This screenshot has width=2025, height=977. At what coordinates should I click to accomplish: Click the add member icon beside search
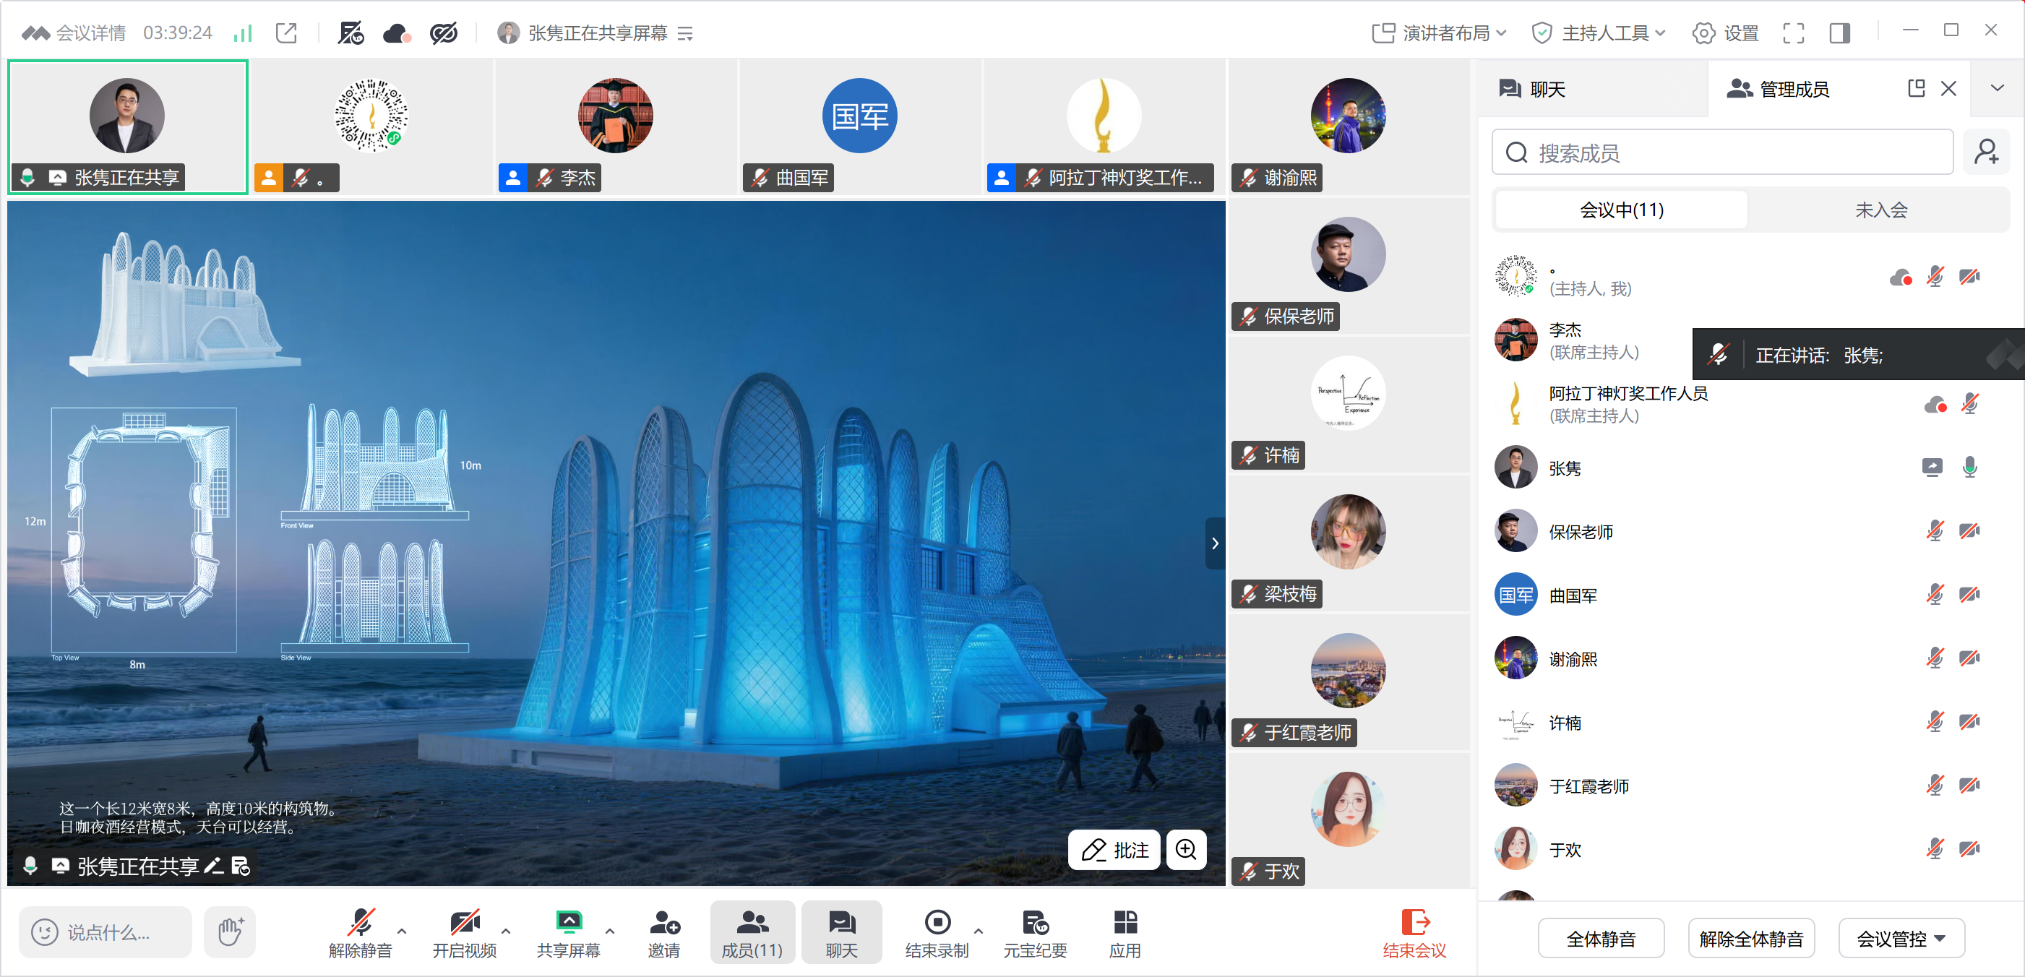point(1986,152)
